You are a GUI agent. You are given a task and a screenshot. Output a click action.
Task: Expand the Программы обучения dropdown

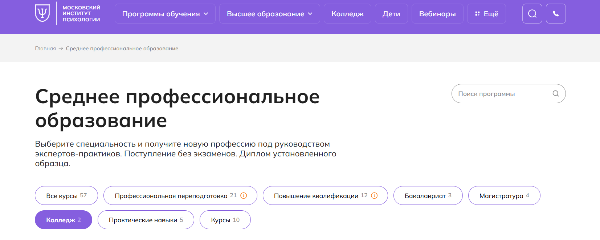pyautogui.click(x=165, y=14)
